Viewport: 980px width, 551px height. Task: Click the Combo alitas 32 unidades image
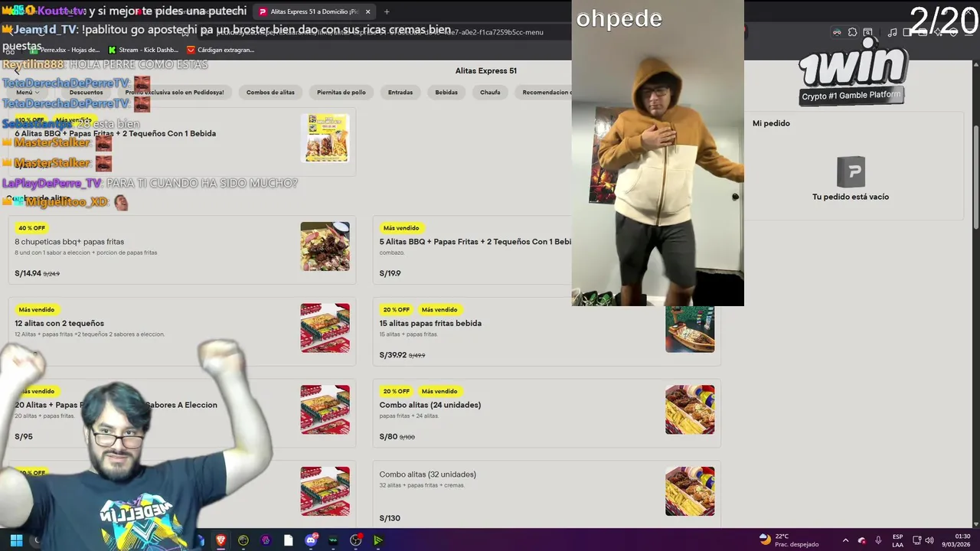pos(690,491)
